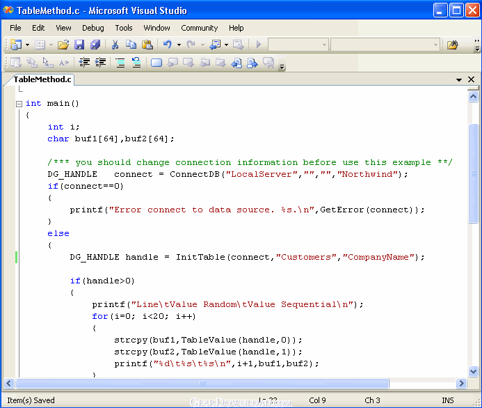The image size is (482, 408).
Task: Click the Open File folder icon
Action: tap(63, 45)
